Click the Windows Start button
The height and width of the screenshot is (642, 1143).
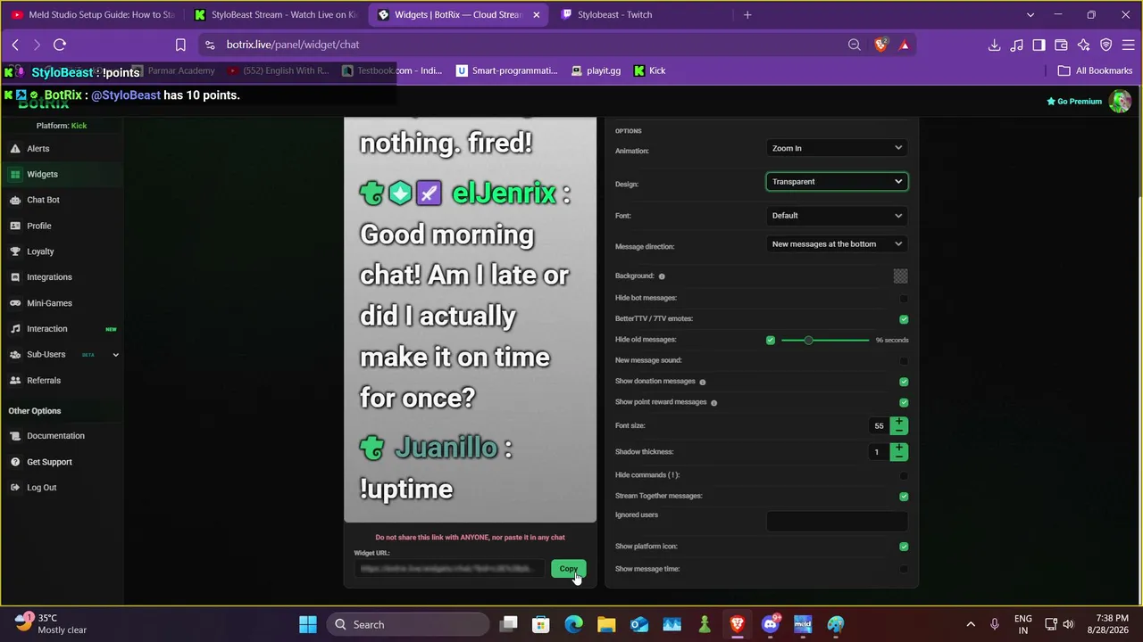tap(308, 624)
